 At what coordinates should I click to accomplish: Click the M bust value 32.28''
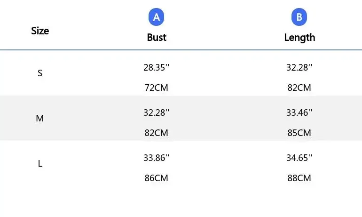pos(156,113)
